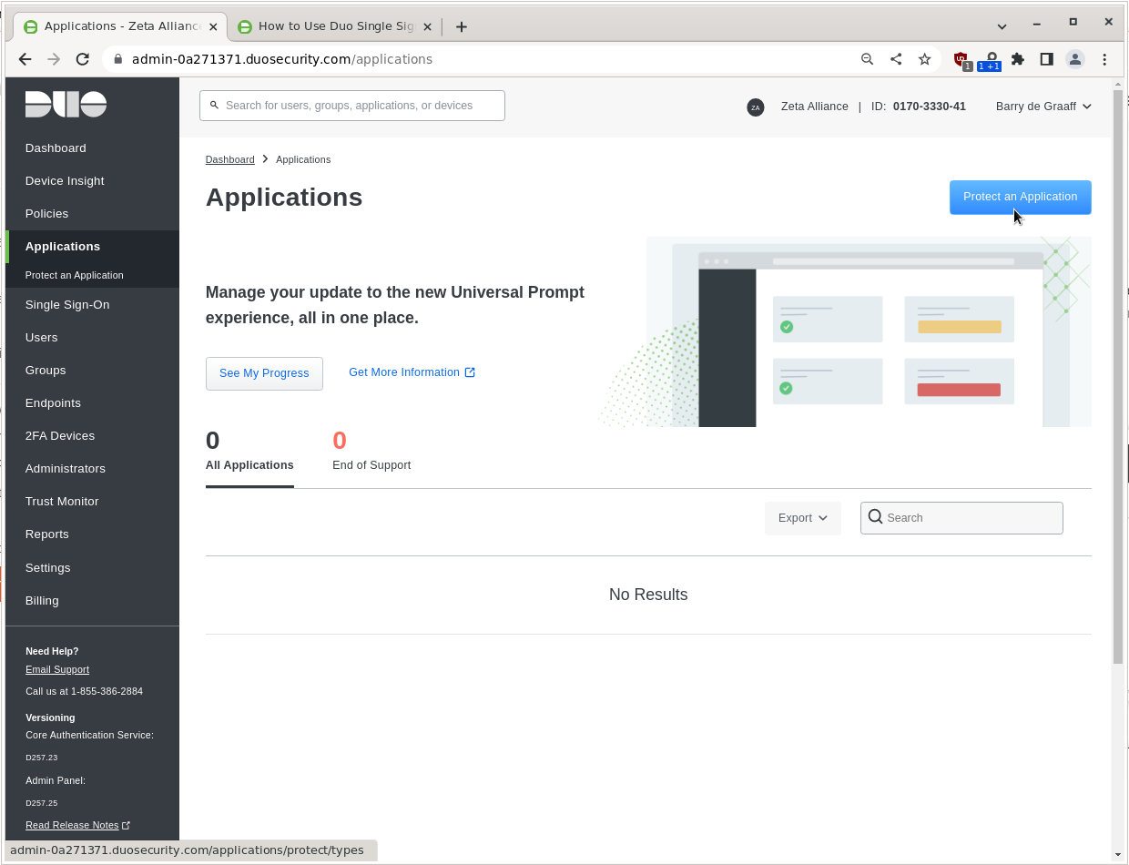
Task: Open the uBlock shield extension icon
Action: 961,60
